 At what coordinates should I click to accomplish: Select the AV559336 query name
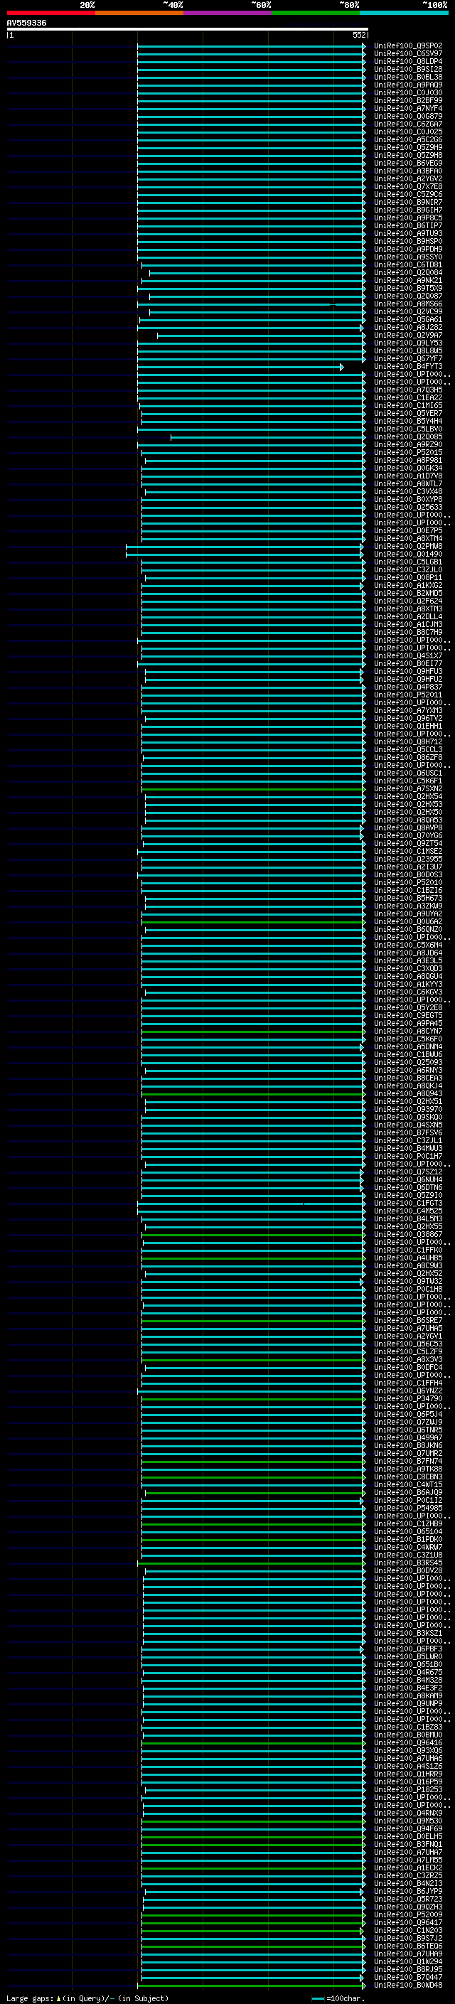26,23
